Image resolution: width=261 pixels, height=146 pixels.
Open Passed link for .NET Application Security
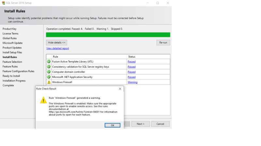pyautogui.click(x=131, y=77)
